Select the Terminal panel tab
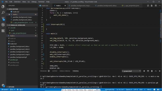 point(75,71)
